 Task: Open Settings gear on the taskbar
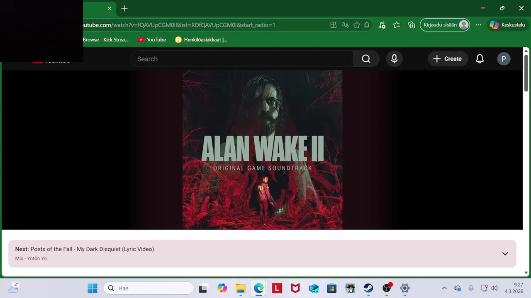tap(405, 288)
